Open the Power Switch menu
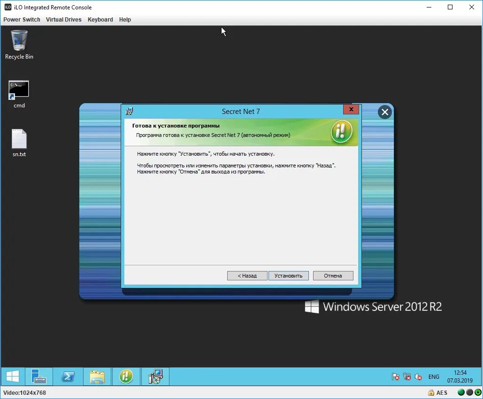483x399 pixels. click(22, 19)
